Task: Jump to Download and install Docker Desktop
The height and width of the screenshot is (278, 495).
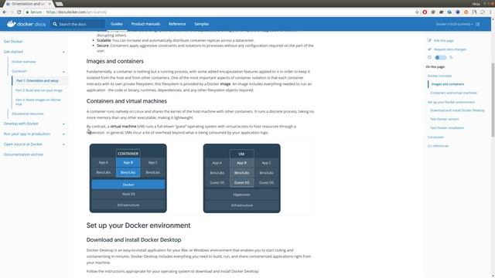Action: coord(457,110)
